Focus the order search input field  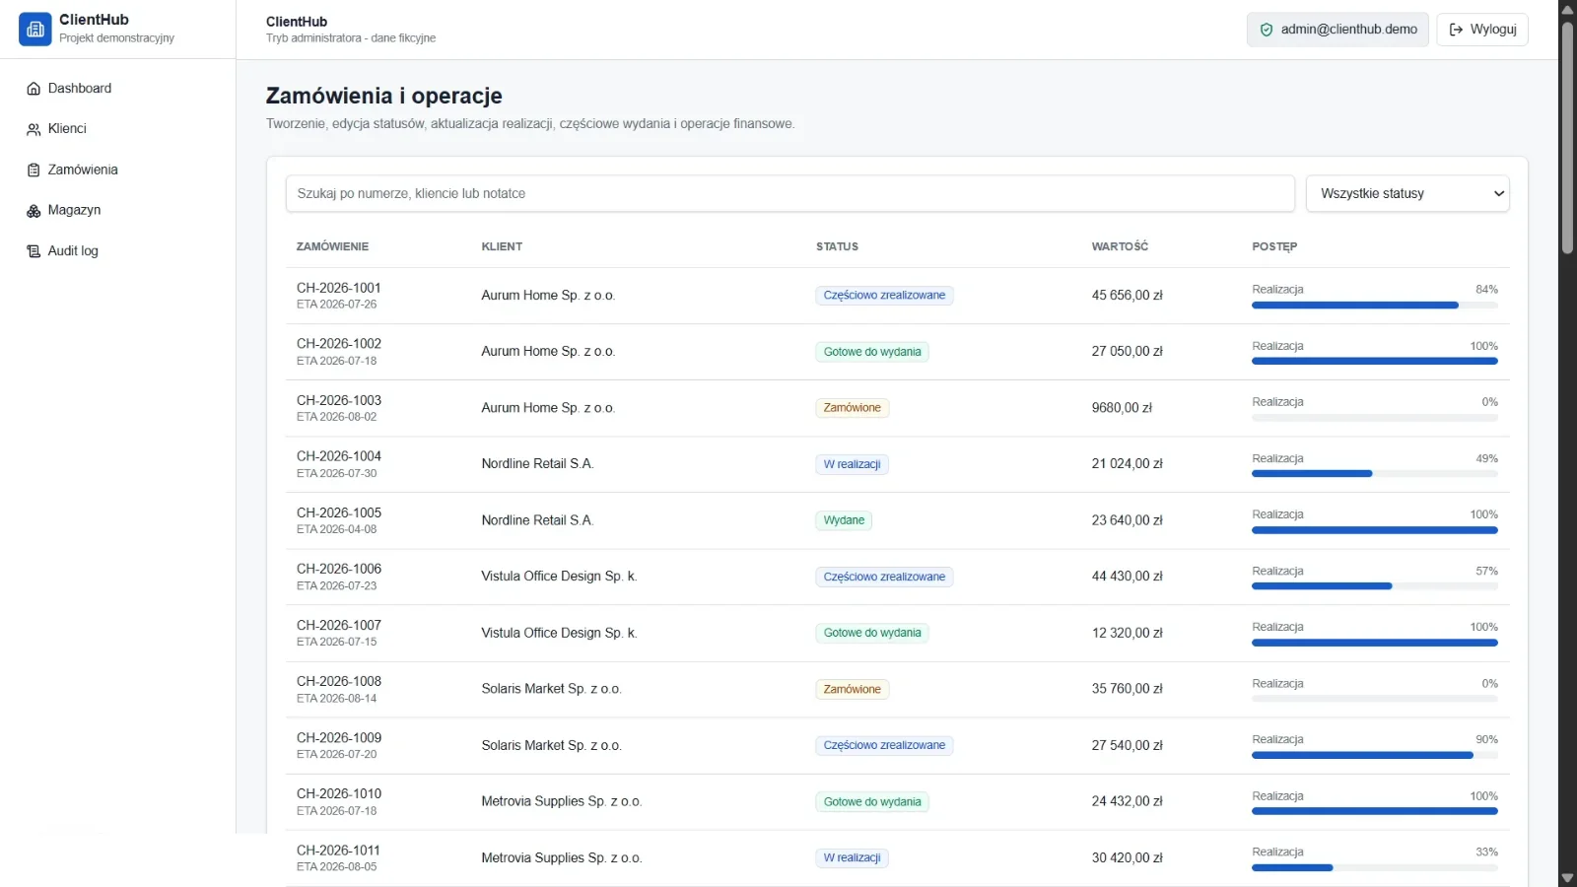click(x=789, y=194)
